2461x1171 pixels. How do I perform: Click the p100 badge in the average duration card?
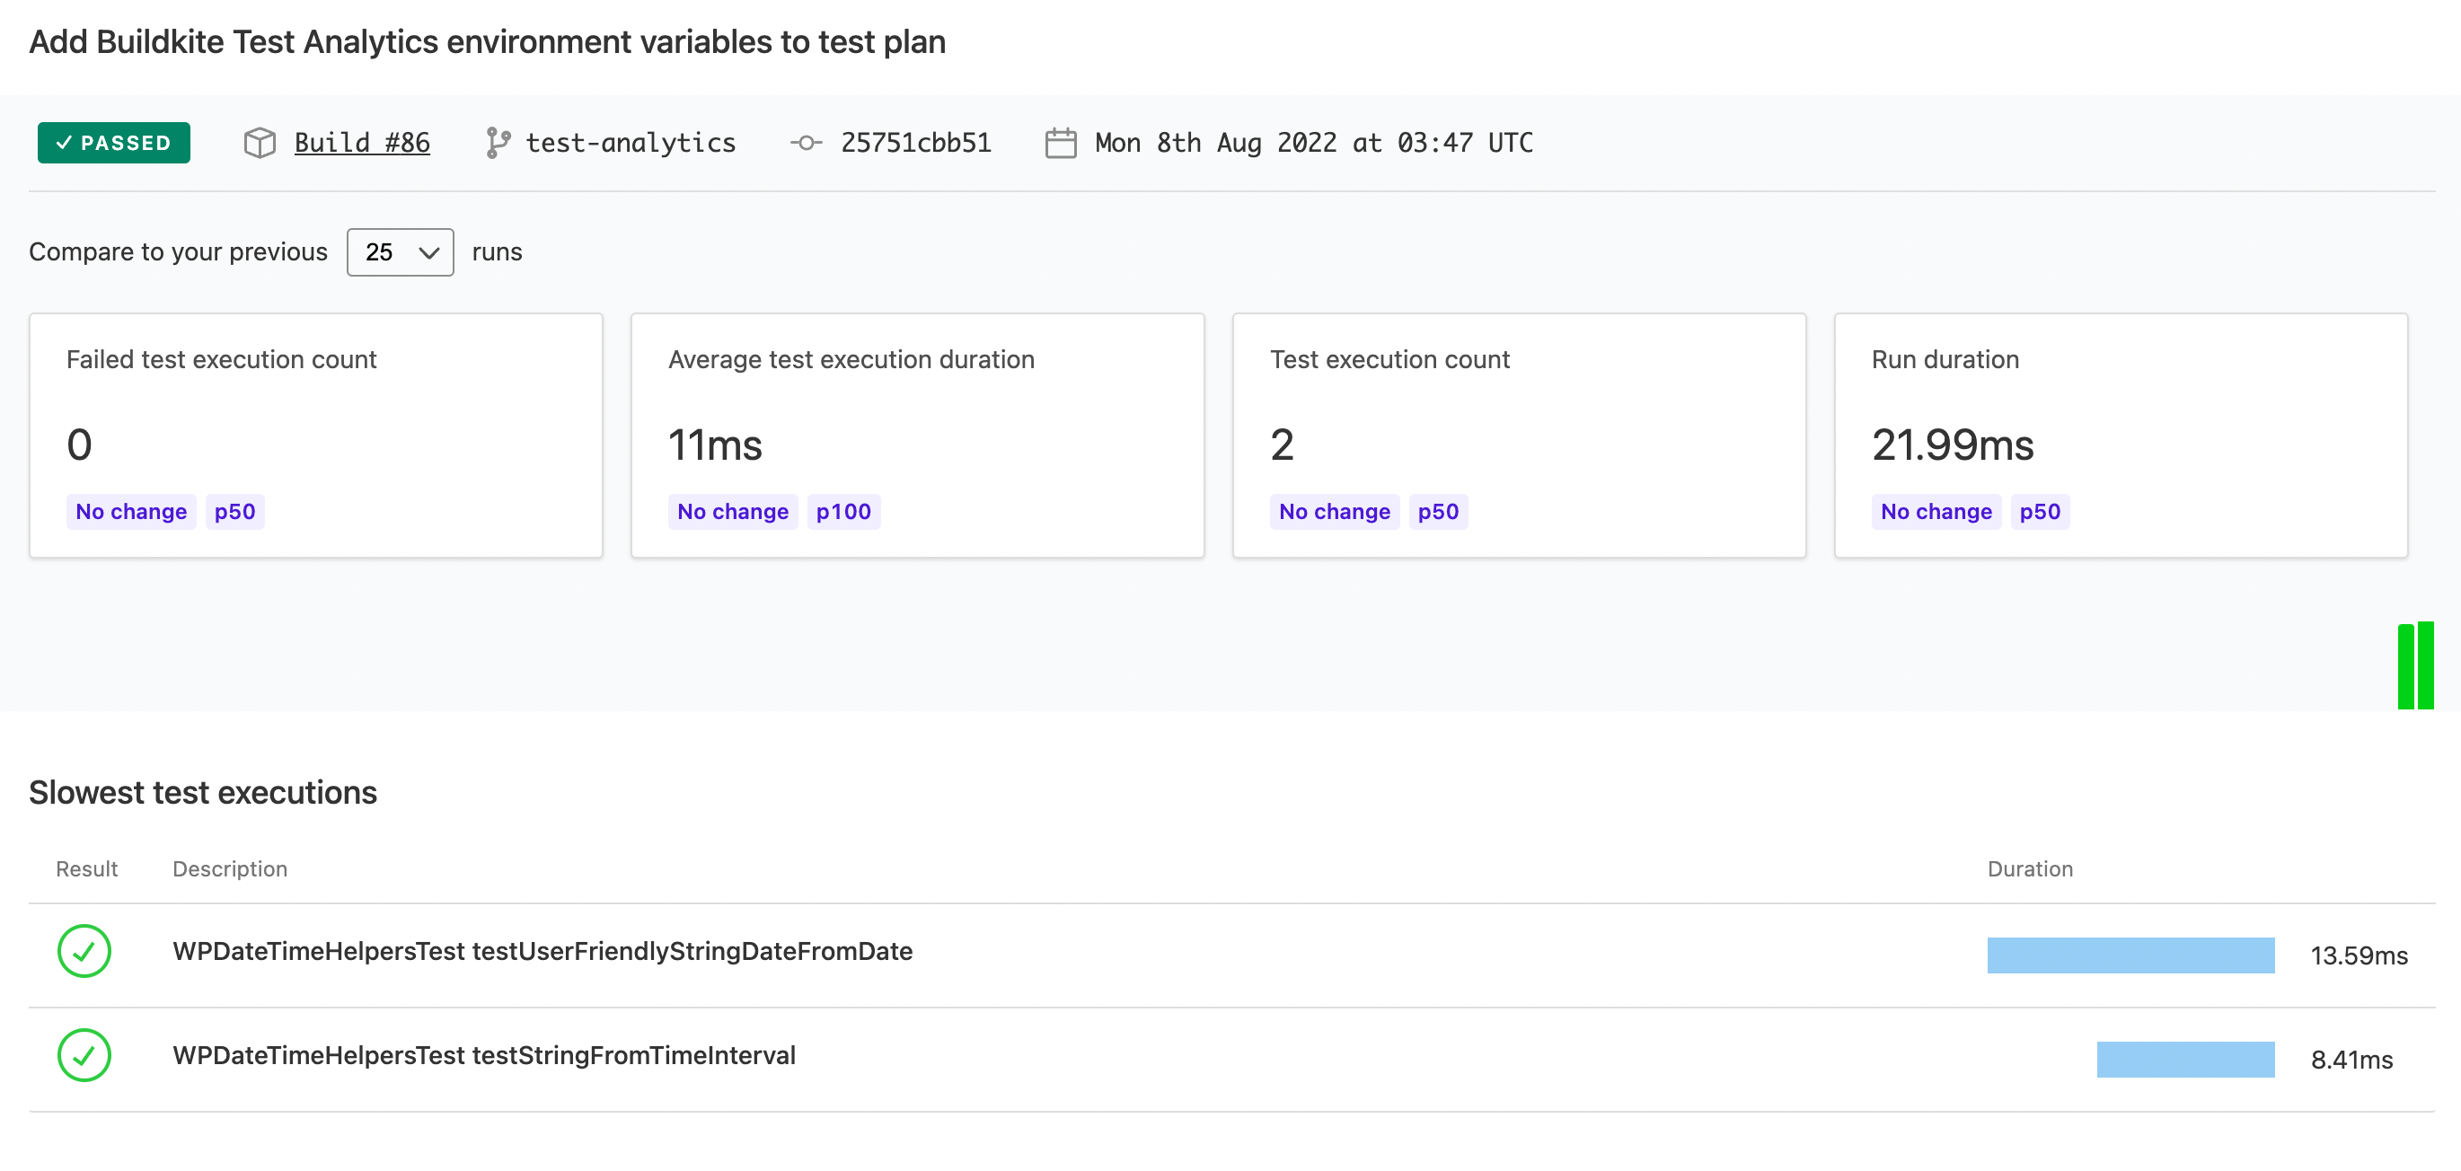(x=842, y=512)
